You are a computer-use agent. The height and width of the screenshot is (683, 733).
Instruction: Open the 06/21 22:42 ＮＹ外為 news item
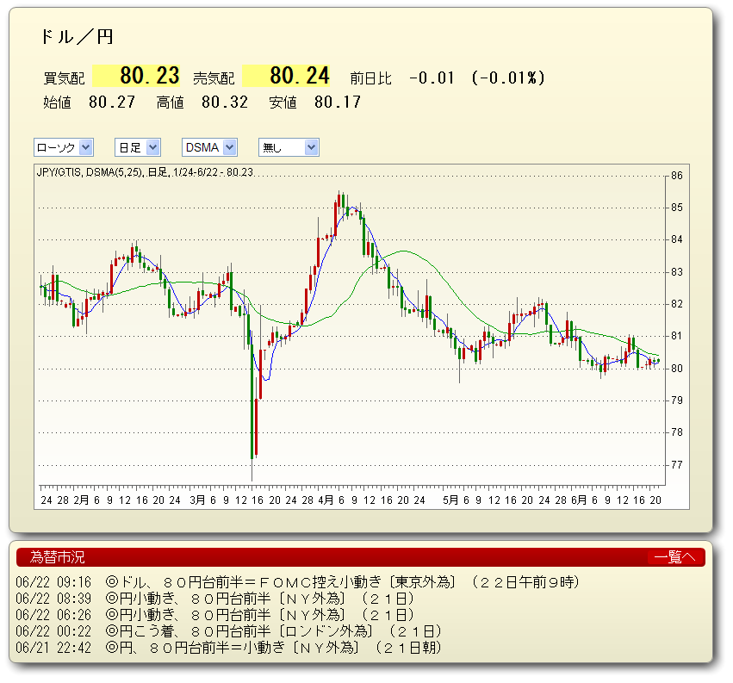click(229, 648)
